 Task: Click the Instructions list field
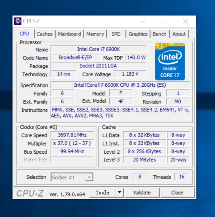(x=120, y=112)
